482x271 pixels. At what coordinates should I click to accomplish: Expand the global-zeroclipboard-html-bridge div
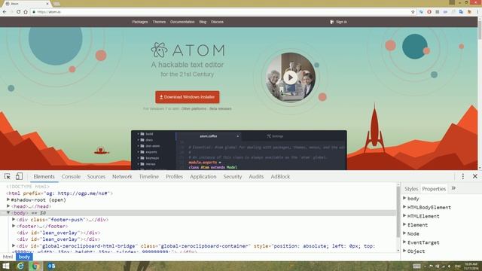click(14, 246)
